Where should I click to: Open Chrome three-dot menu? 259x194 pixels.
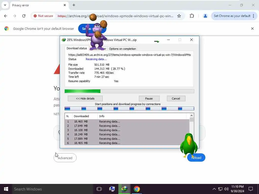click(253, 16)
